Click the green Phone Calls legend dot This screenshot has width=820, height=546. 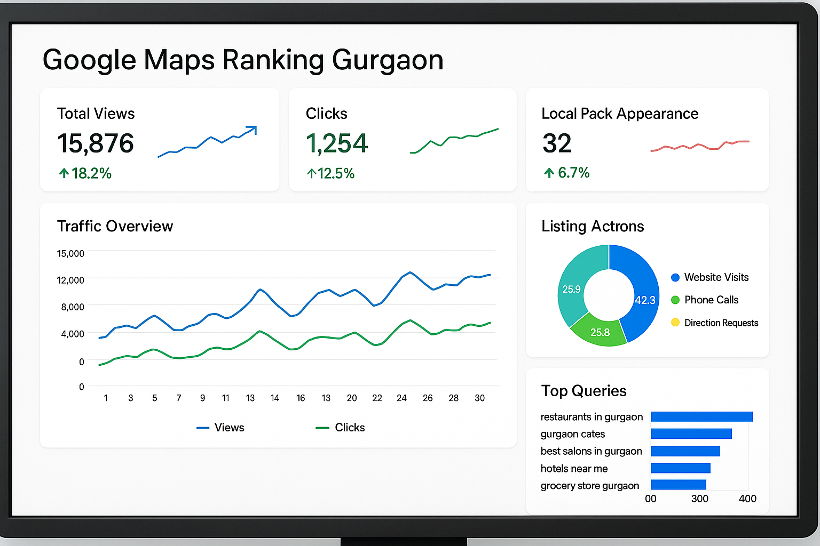(675, 300)
